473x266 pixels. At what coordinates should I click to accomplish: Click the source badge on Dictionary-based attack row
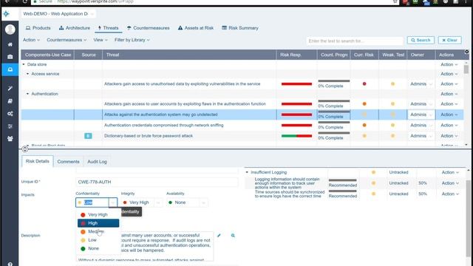pyautogui.click(x=88, y=136)
